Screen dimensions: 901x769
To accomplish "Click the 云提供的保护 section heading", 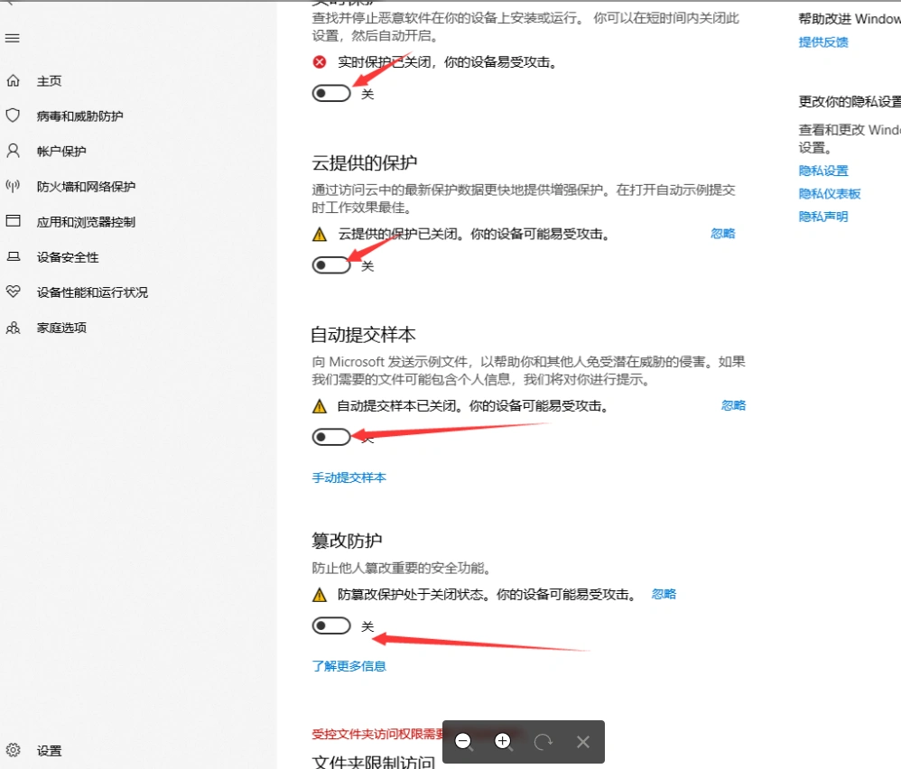I will (365, 162).
